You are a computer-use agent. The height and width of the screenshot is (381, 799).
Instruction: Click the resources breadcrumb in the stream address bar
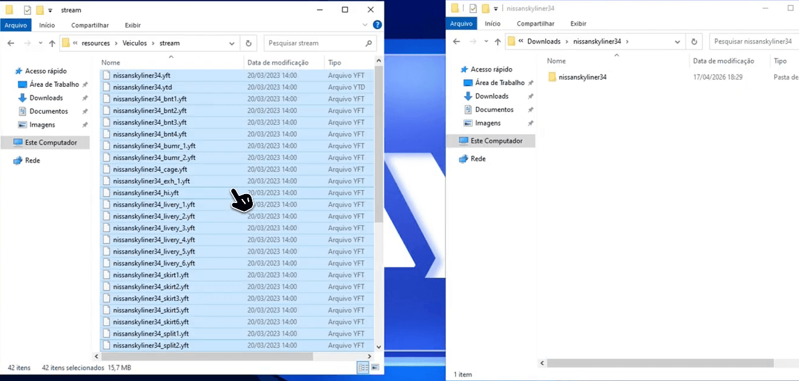coord(95,43)
